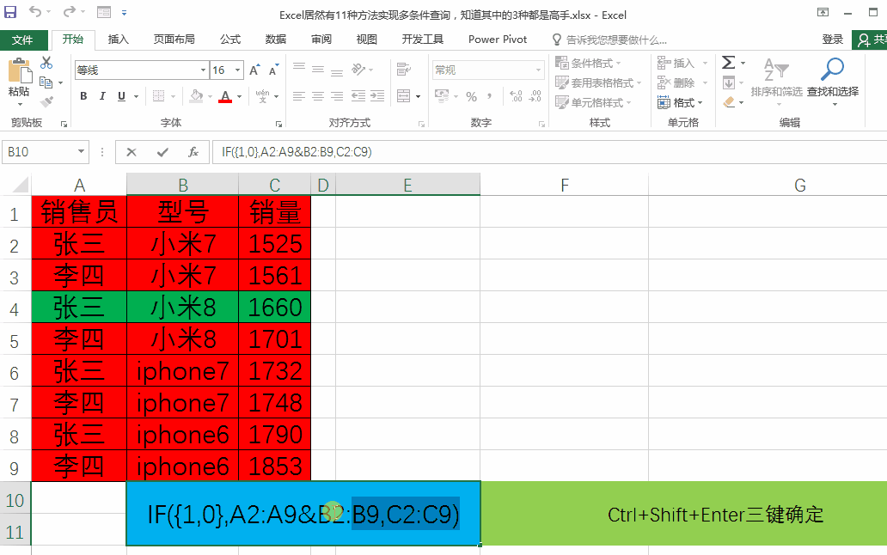Change the text orientation
The height and width of the screenshot is (555, 887).
(x=358, y=69)
